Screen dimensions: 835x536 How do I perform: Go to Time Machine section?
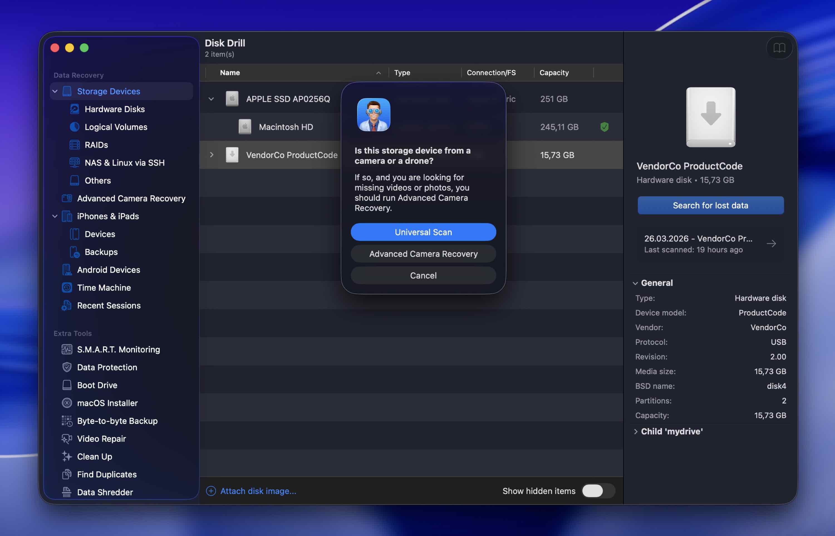(x=104, y=288)
